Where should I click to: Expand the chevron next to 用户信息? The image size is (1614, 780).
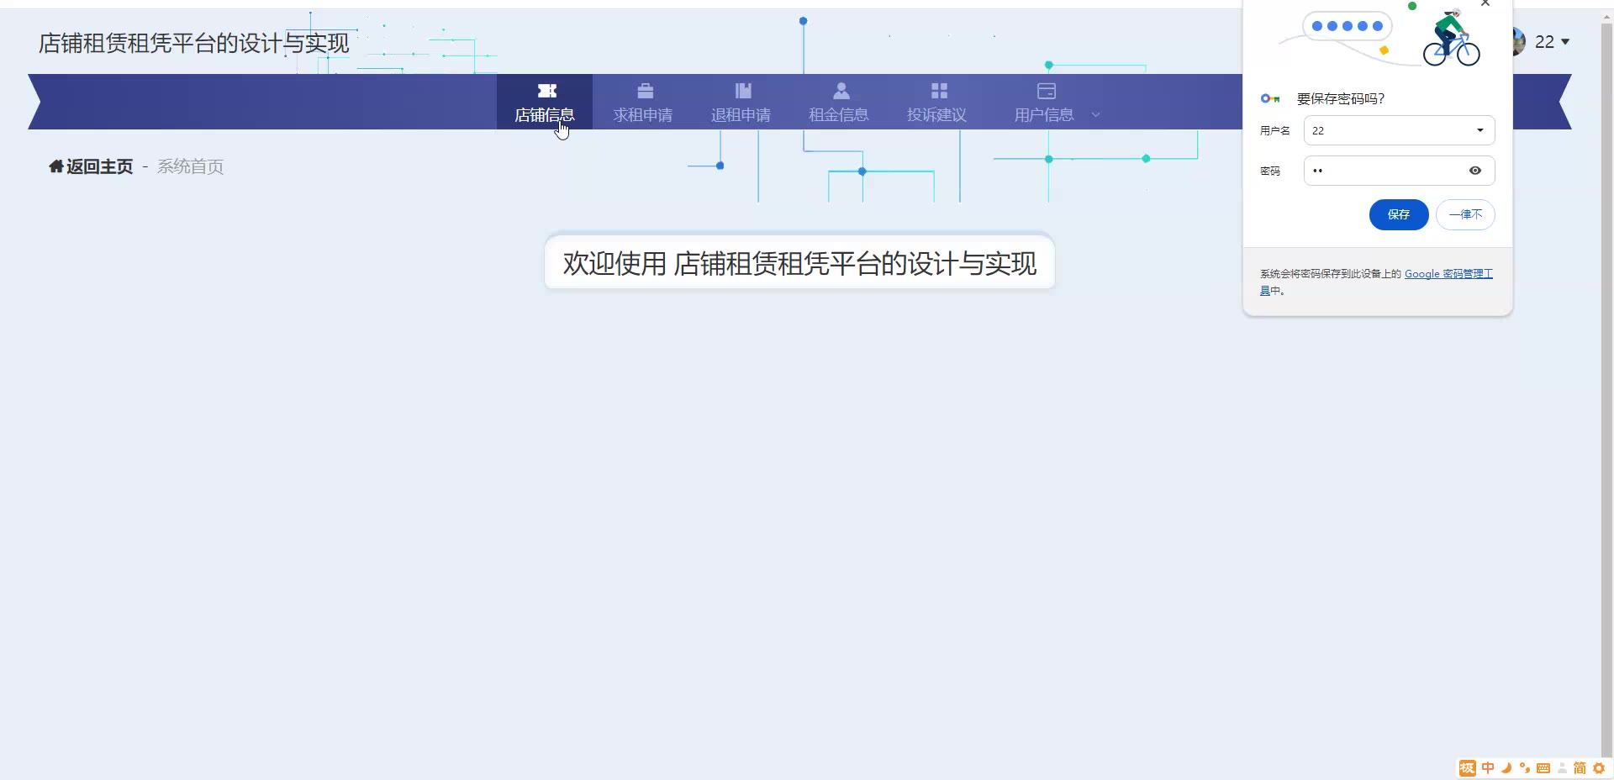coord(1095,115)
